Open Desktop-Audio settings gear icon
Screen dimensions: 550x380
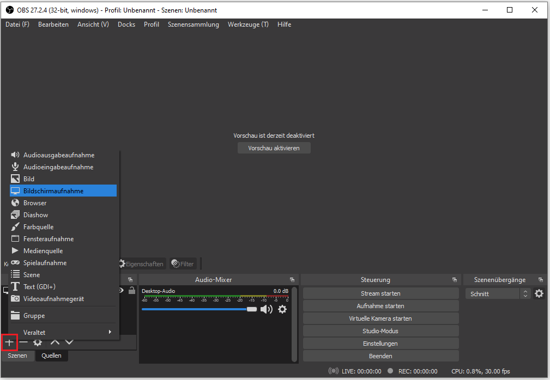coord(282,309)
